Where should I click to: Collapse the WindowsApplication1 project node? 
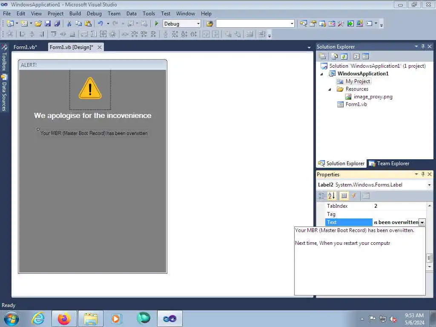[321, 74]
